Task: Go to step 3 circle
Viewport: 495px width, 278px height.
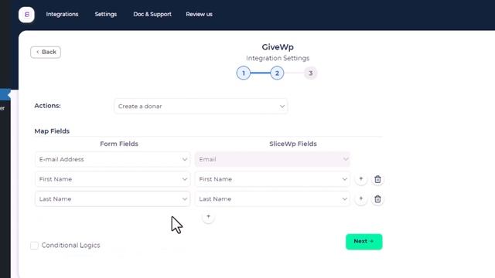Action: [x=311, y=73]
